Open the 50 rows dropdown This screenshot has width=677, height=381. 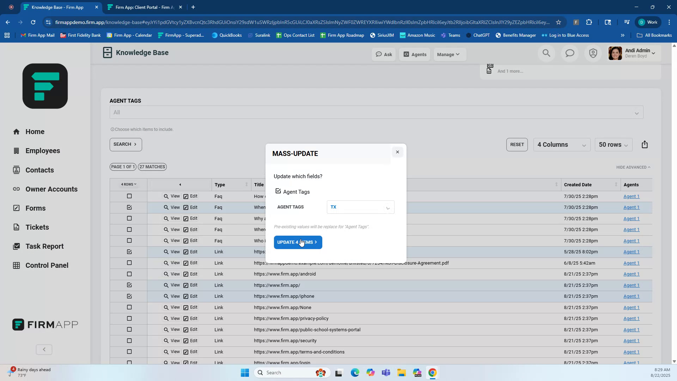613,145
